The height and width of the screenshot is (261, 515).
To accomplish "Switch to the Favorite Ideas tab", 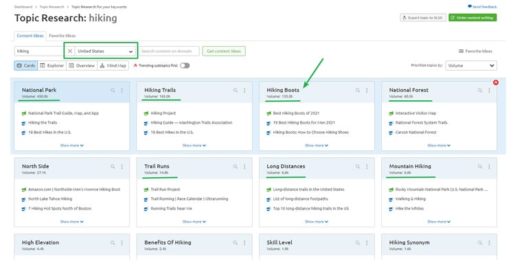I will 62,36.
